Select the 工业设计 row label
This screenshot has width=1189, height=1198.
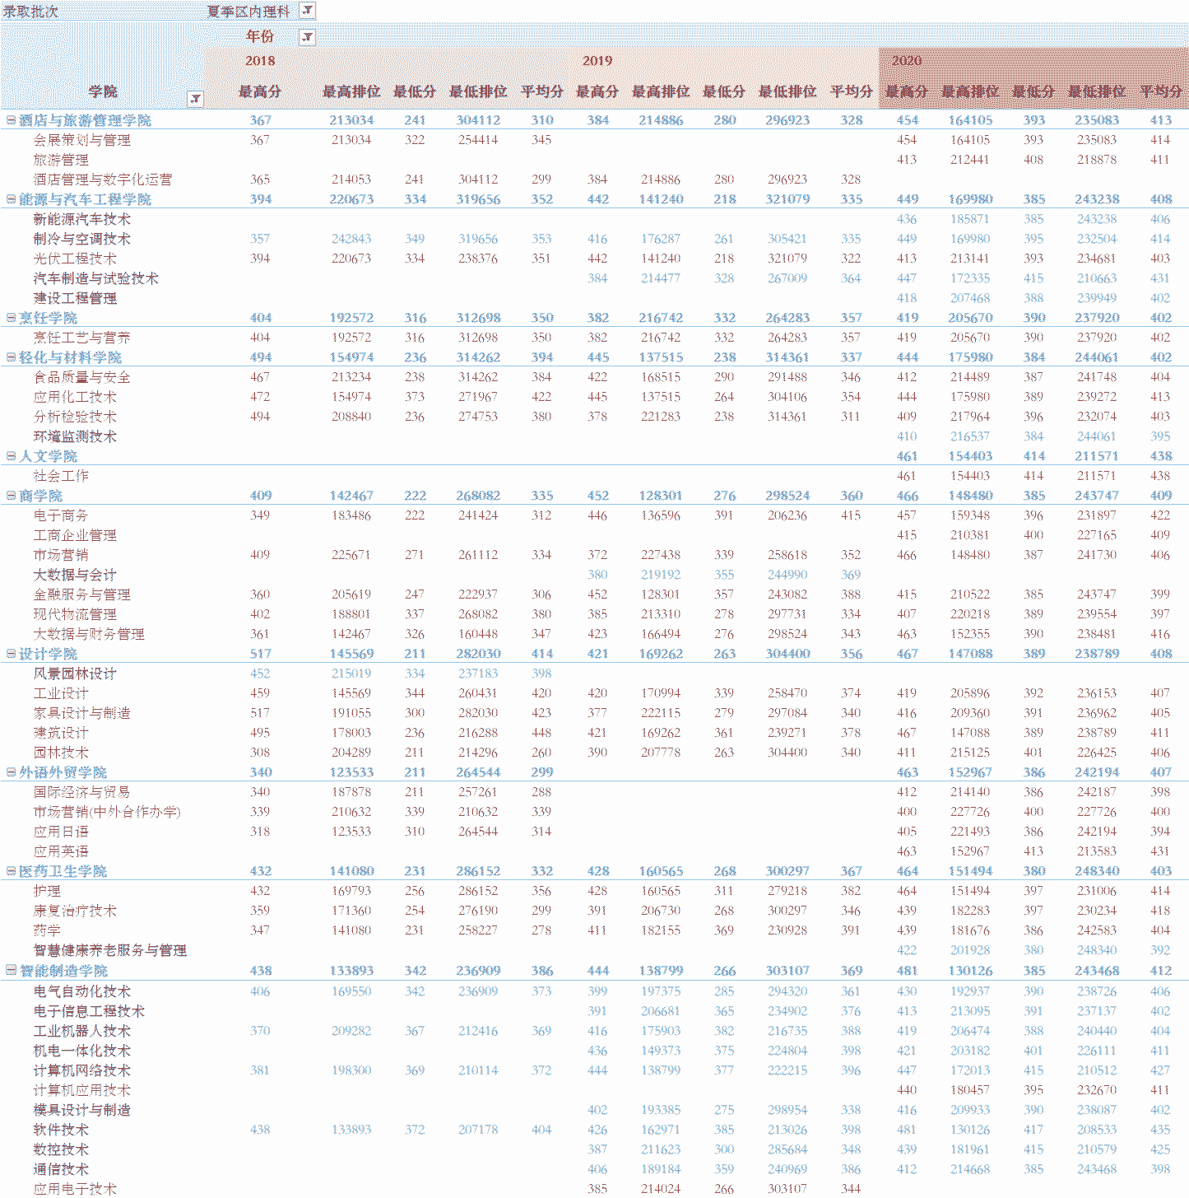[60, 693]
